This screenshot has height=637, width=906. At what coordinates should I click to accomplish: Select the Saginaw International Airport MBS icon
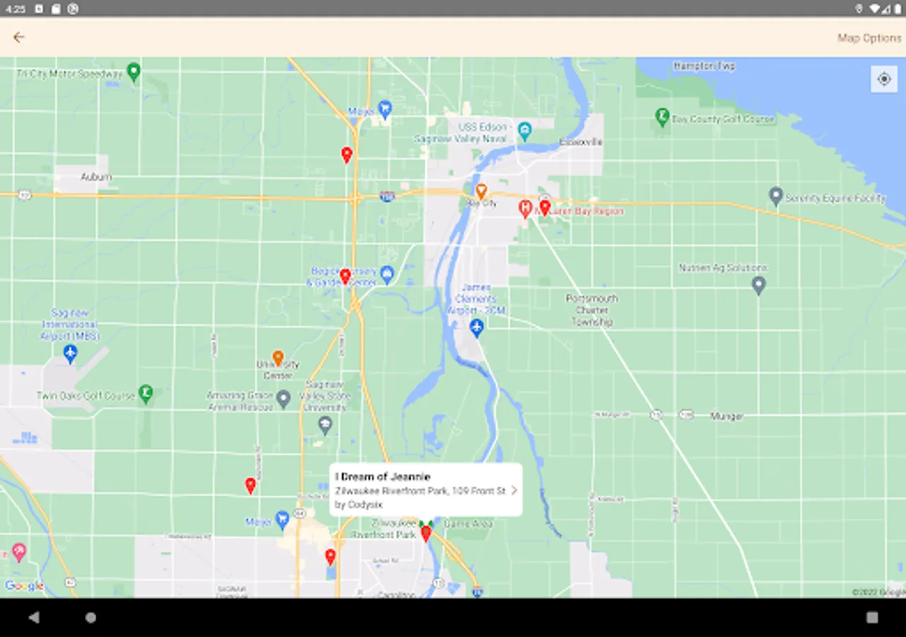pos(70,354)
